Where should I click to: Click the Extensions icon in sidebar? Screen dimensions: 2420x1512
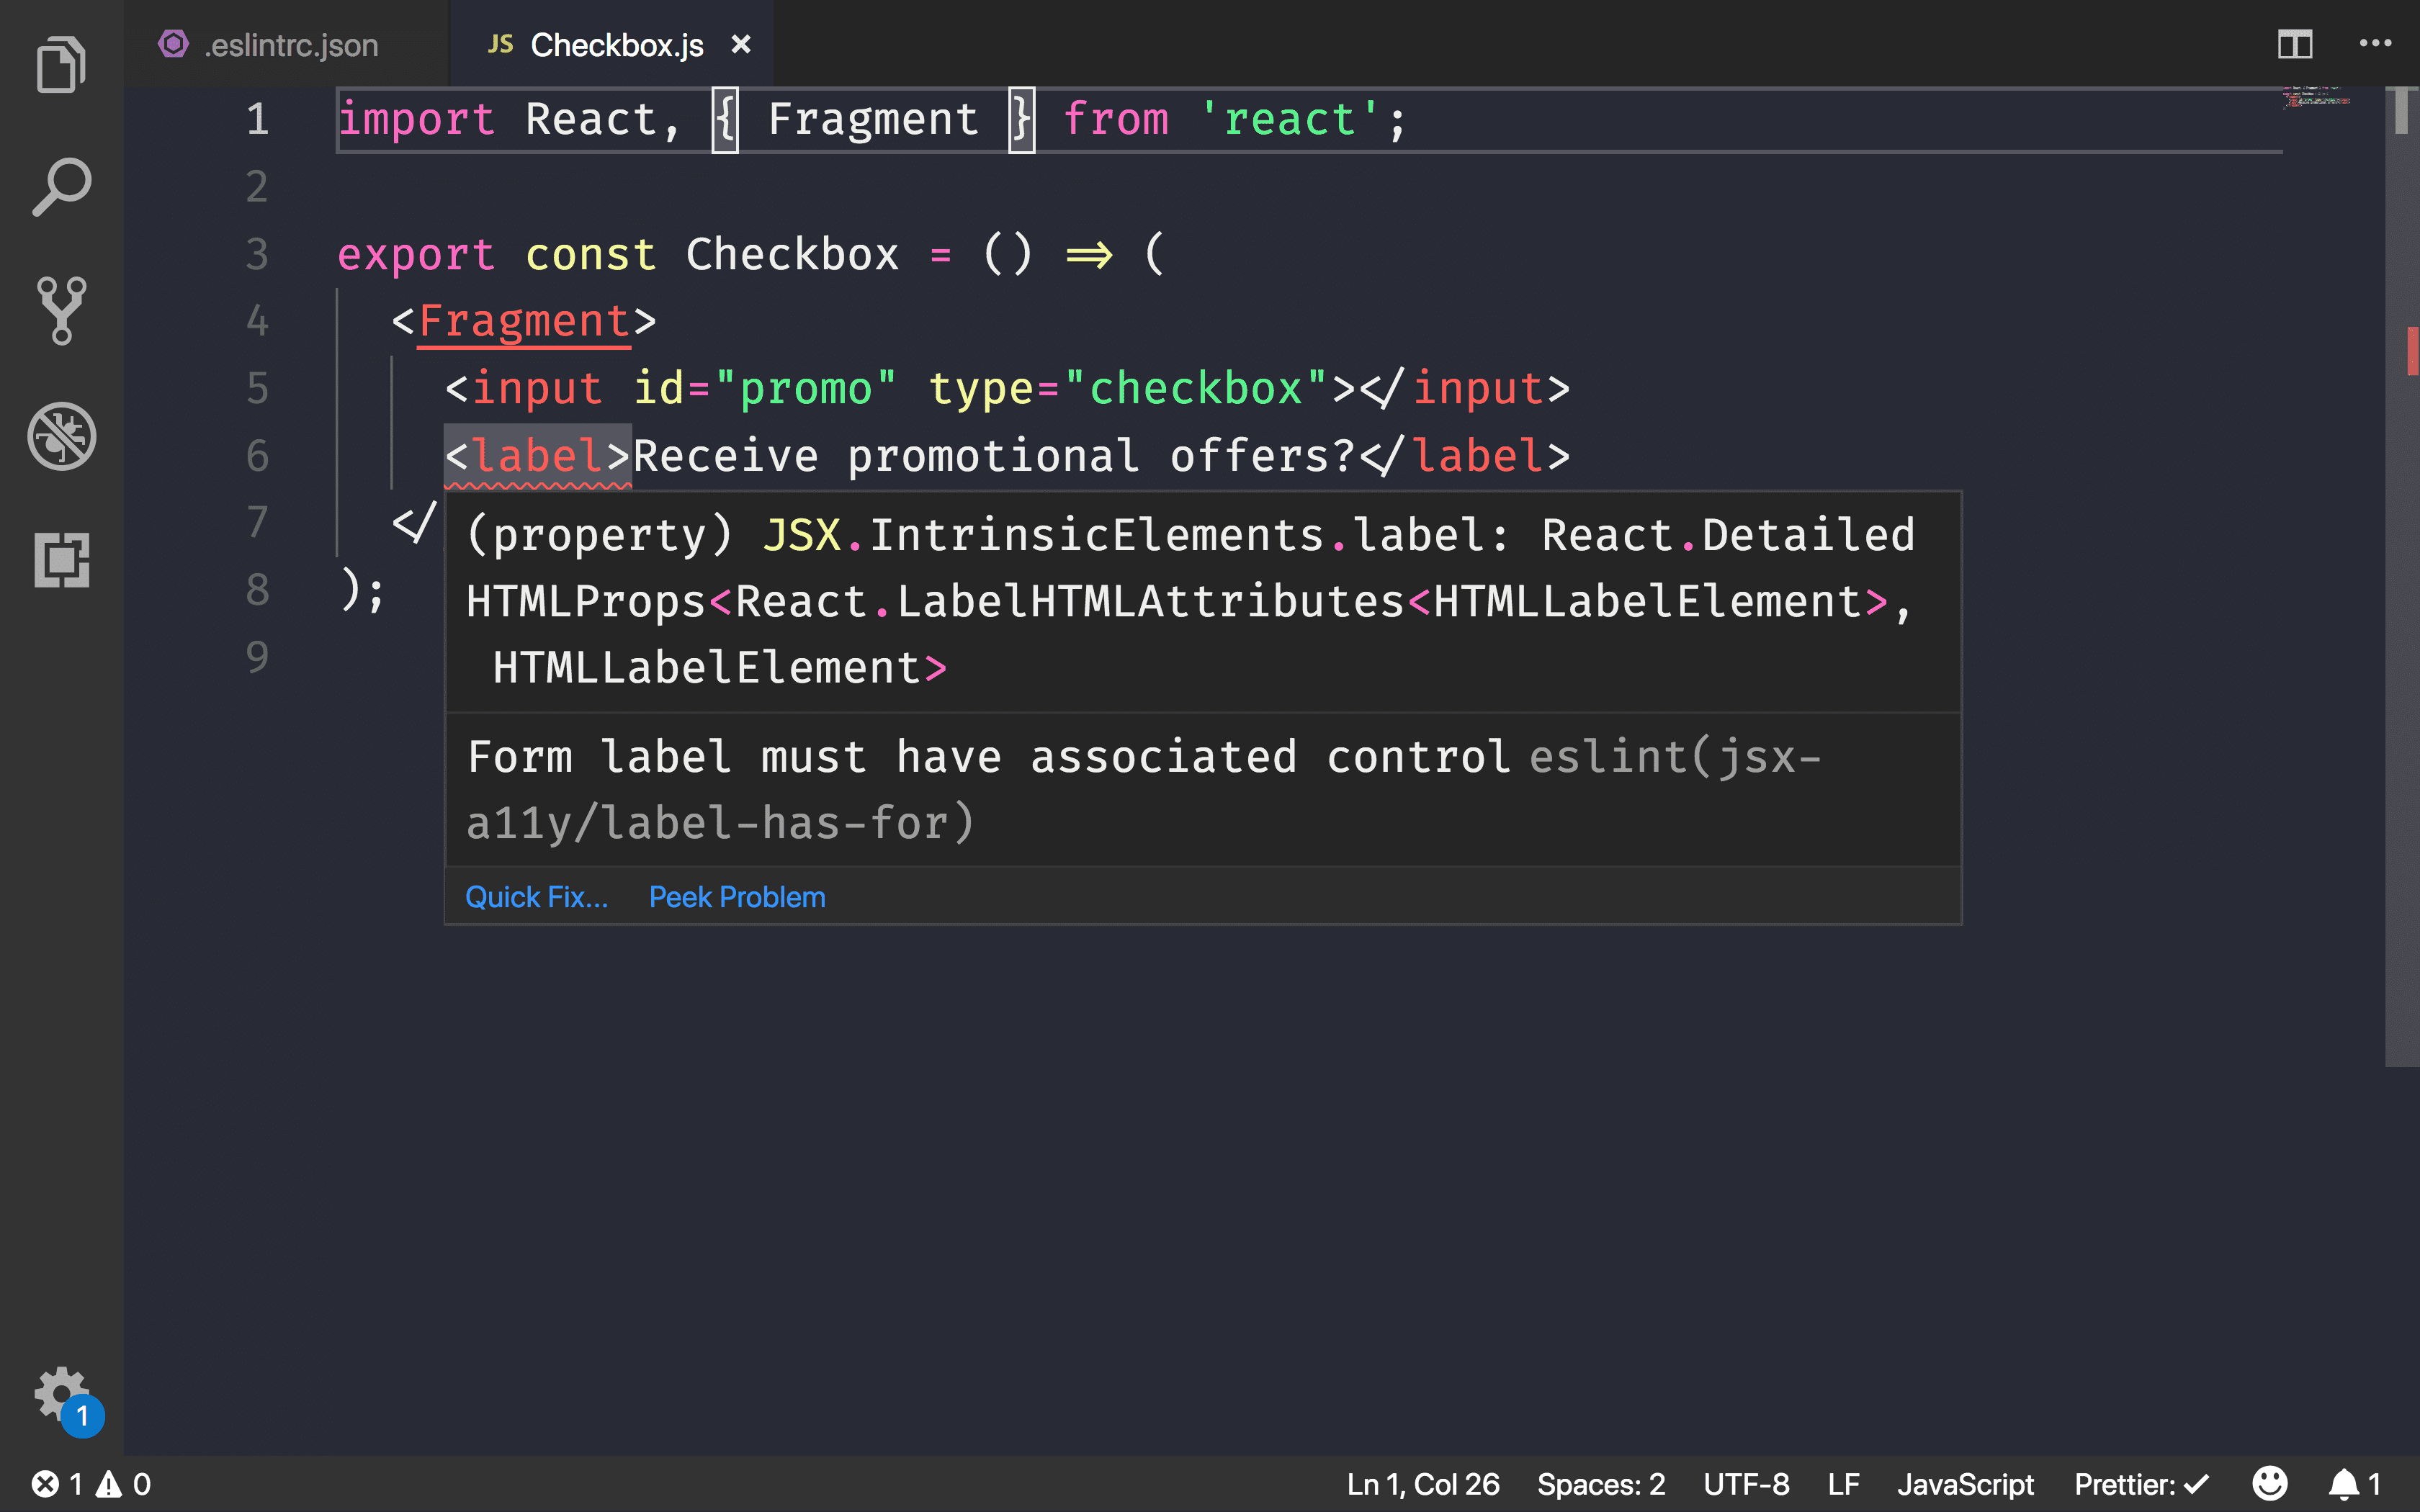(61, 561)
